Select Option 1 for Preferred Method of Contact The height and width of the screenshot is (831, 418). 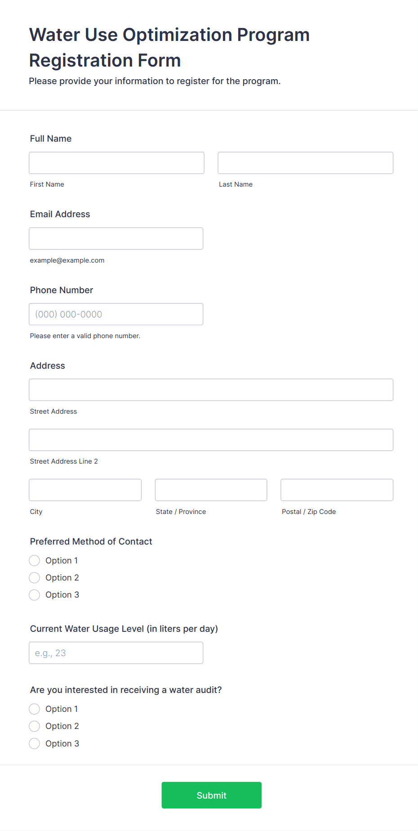point(35,561)
